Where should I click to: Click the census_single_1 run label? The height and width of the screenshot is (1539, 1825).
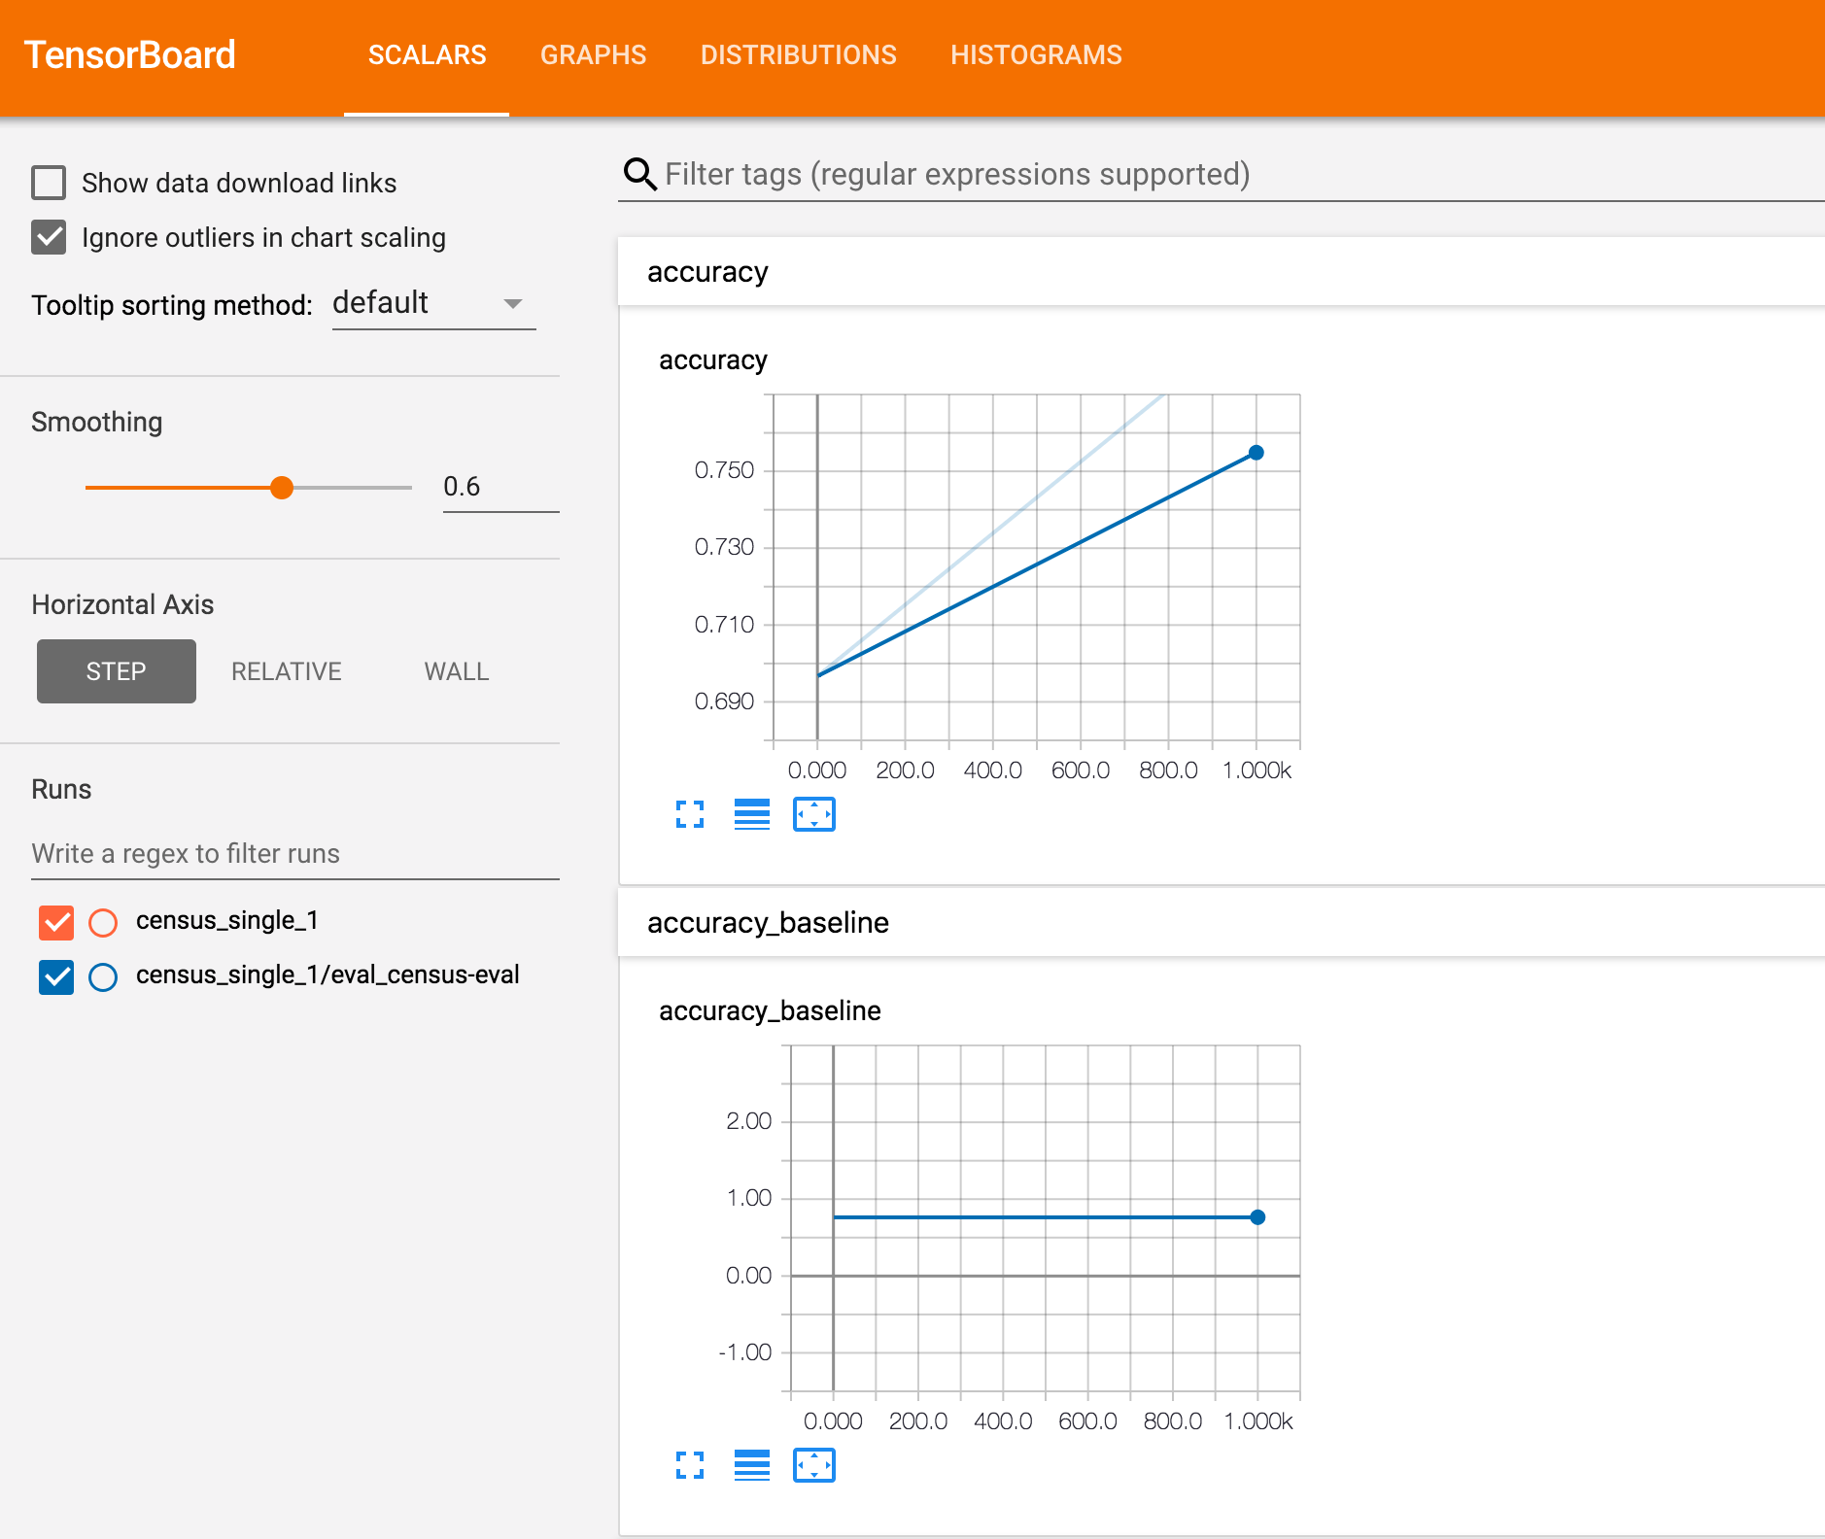(227, 920)
